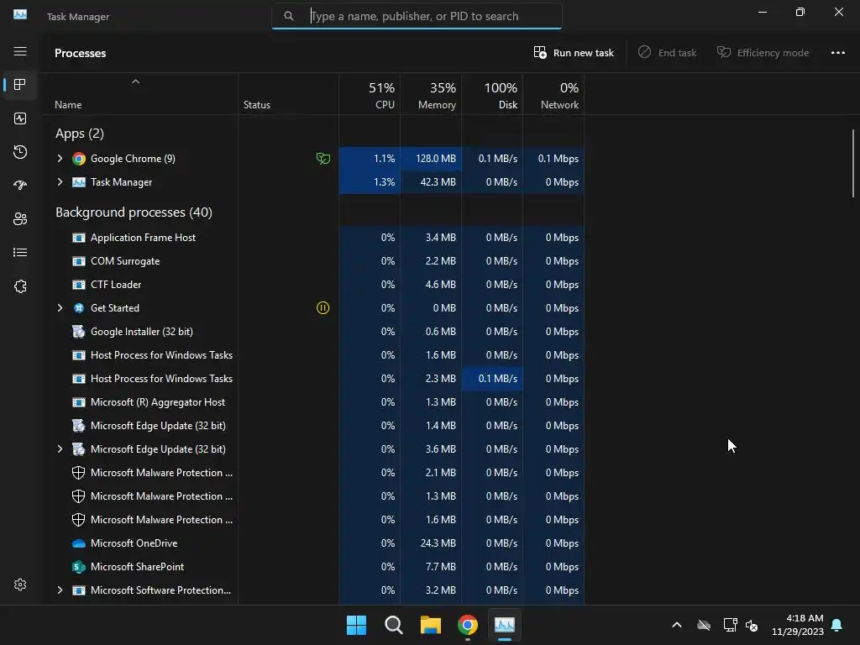Click the Background processes (40) group header

[134, 212]
